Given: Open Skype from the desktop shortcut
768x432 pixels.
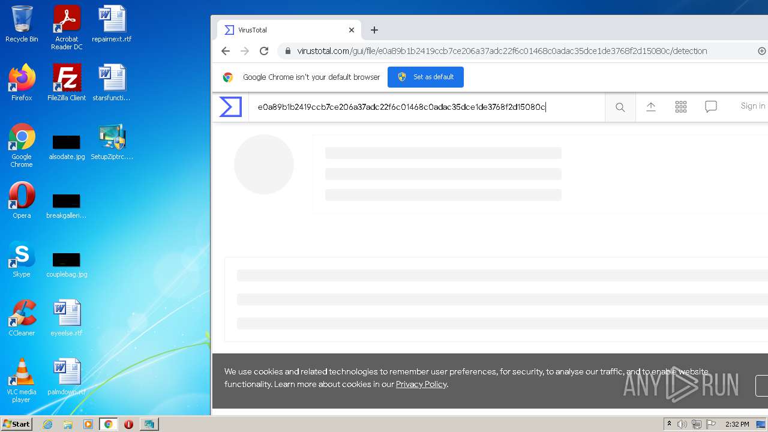Looking at the screenshot, I should (22, 259).
